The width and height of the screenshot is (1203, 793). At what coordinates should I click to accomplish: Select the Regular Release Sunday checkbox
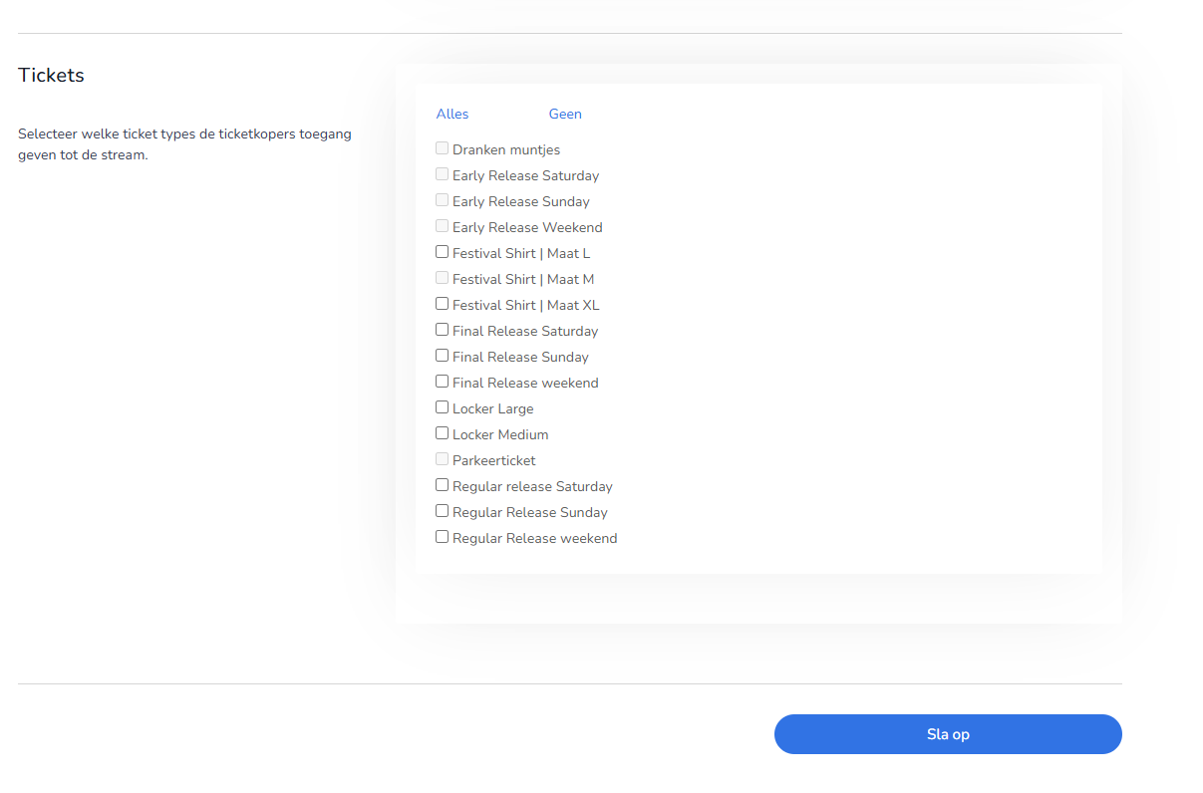click(443, 511)
